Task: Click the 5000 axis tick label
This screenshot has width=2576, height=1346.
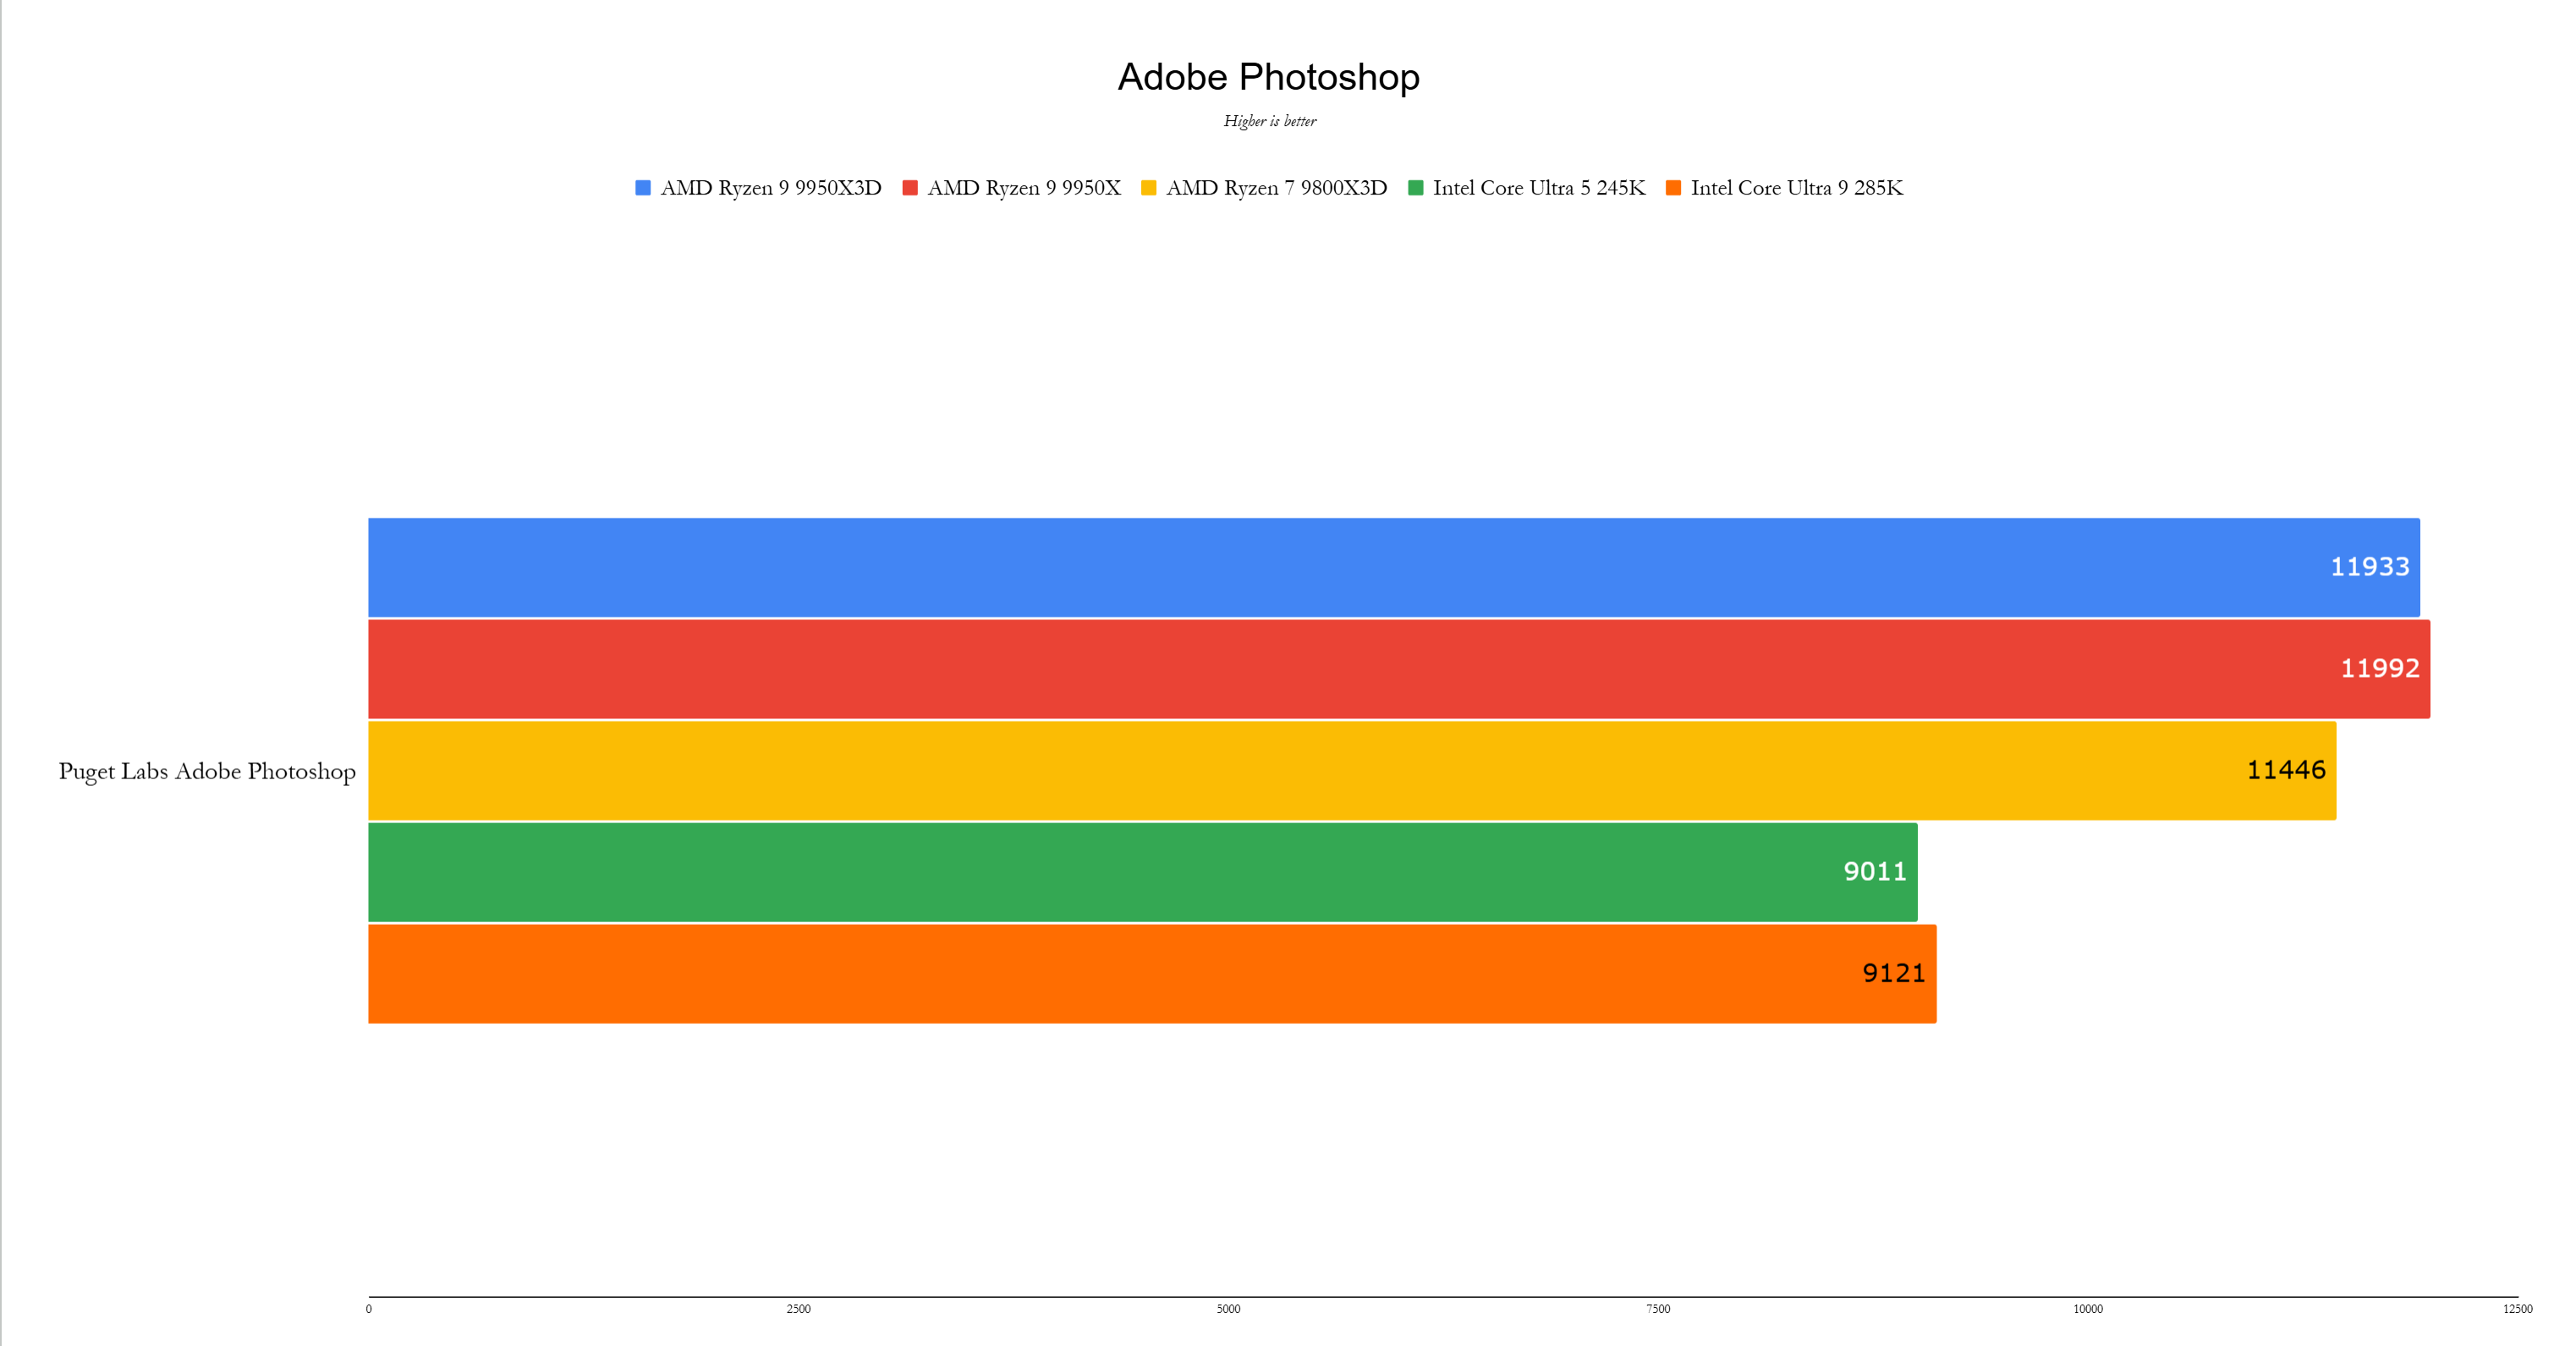Action: (x=1228, y=1309)
